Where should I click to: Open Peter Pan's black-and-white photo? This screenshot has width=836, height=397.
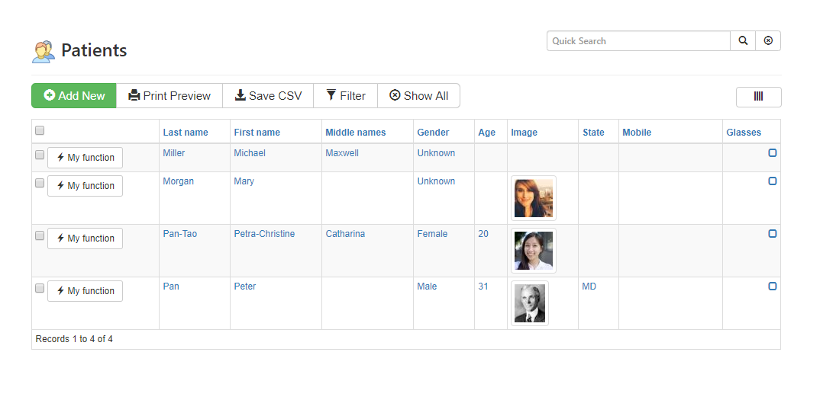click(x=530, y=303)
